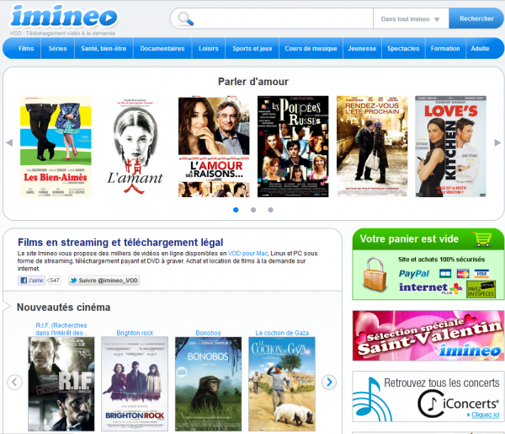Image resolution: width=505 pixels, height=434 pixels.
Task: Go to next Parler d'amour slide
Action: tap(497, 142)
